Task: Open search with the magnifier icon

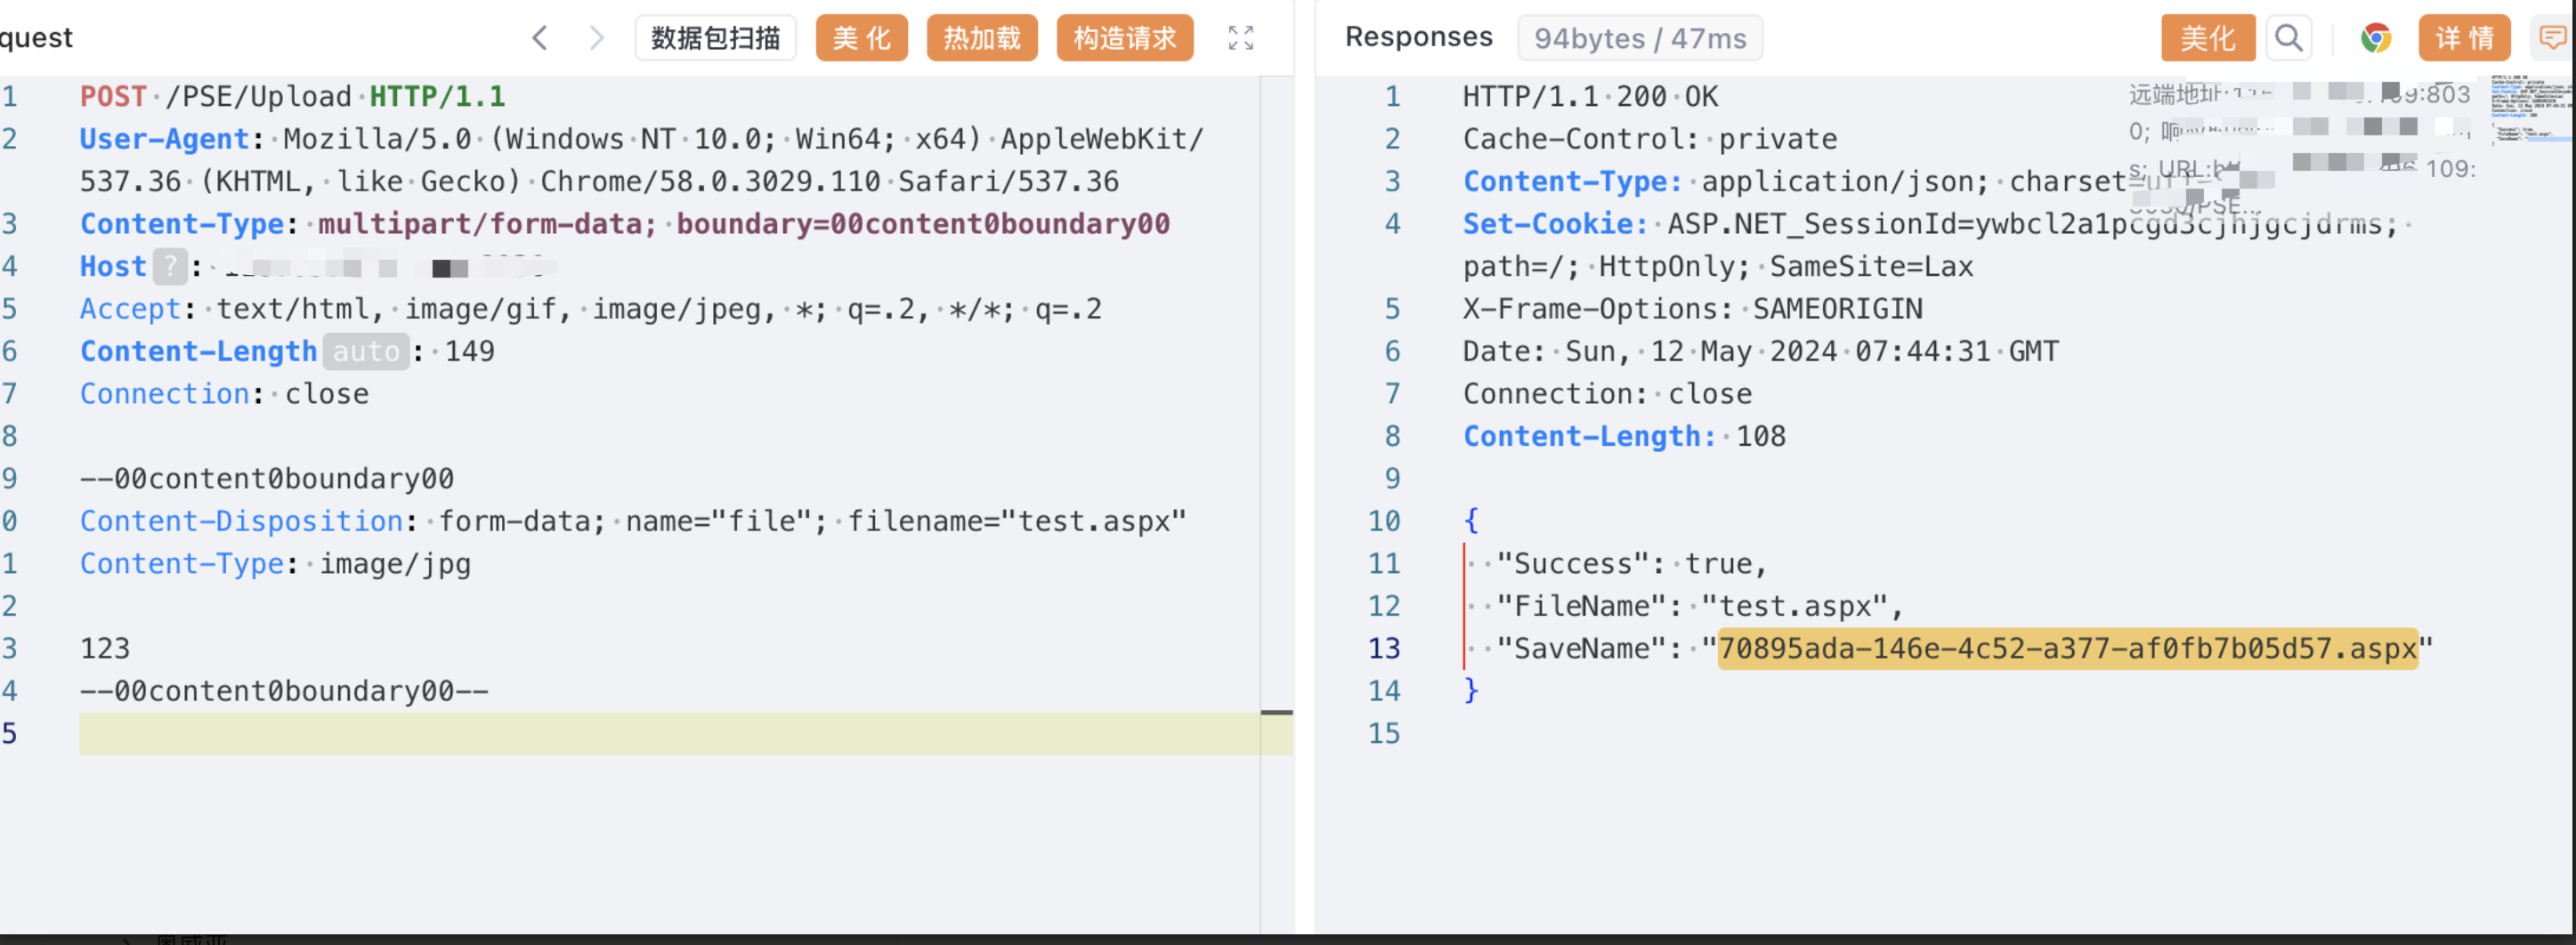Action: 2288,38
